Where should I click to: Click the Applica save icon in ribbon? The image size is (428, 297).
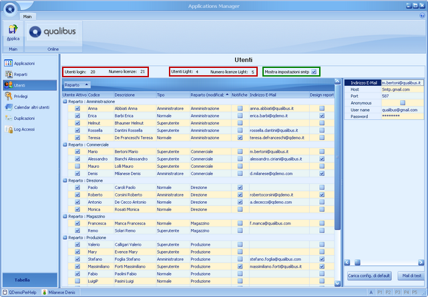pos(13,29)
